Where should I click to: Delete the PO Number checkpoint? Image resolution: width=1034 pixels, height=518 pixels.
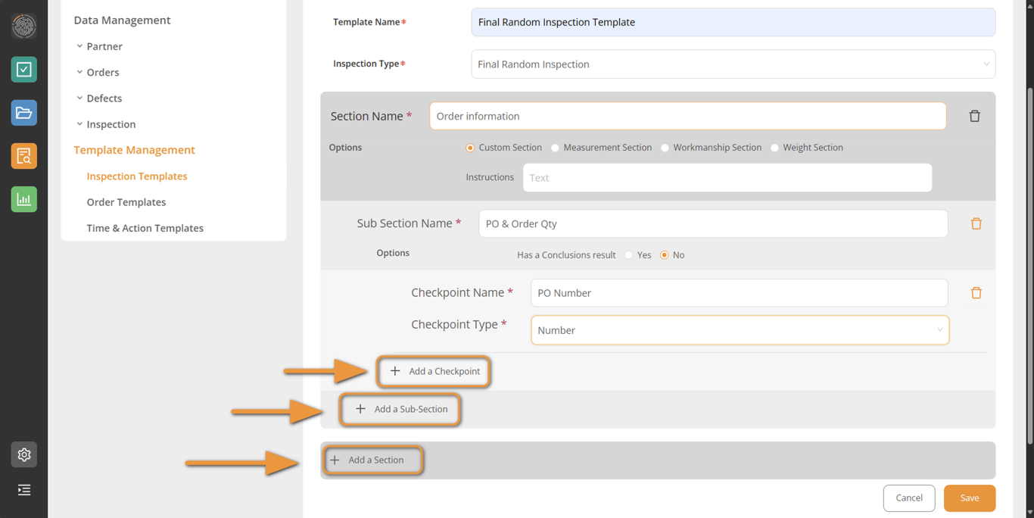[976, 293]
